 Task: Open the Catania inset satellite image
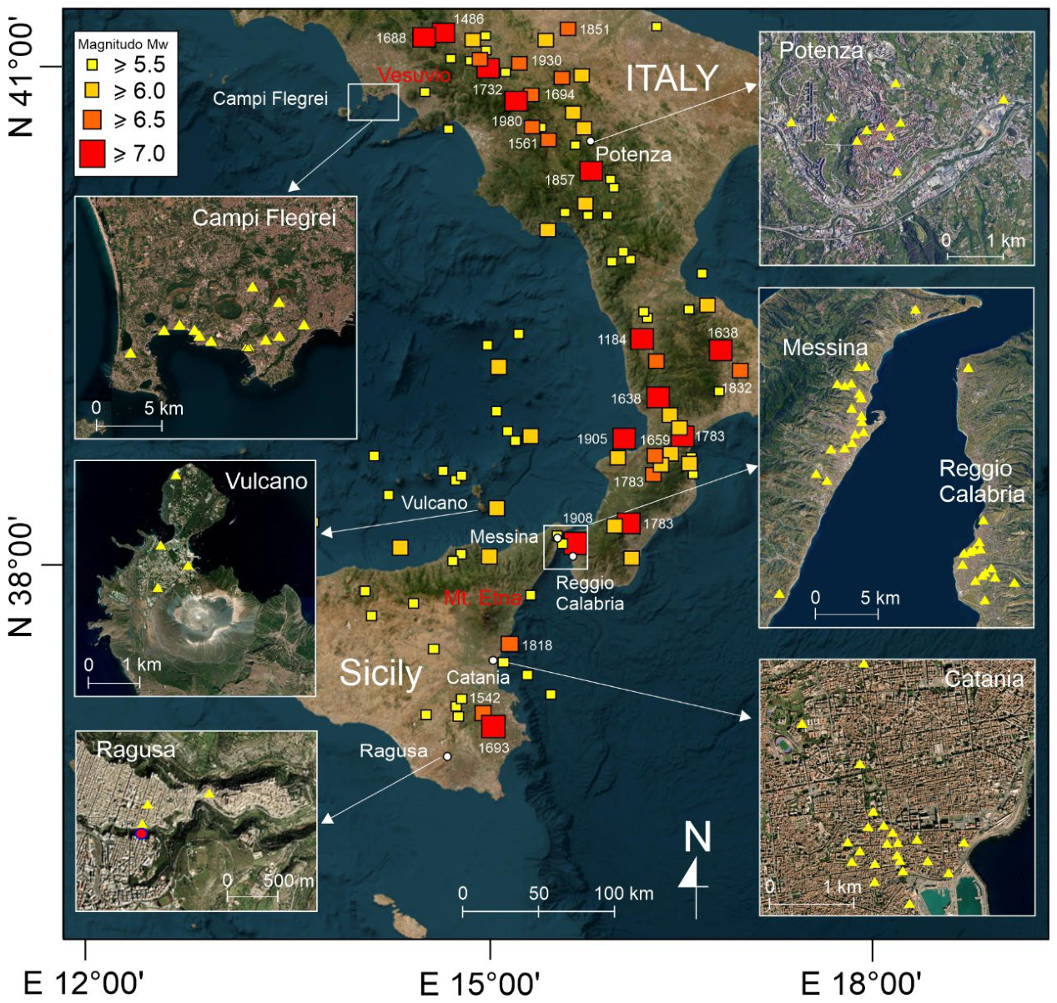897,787
